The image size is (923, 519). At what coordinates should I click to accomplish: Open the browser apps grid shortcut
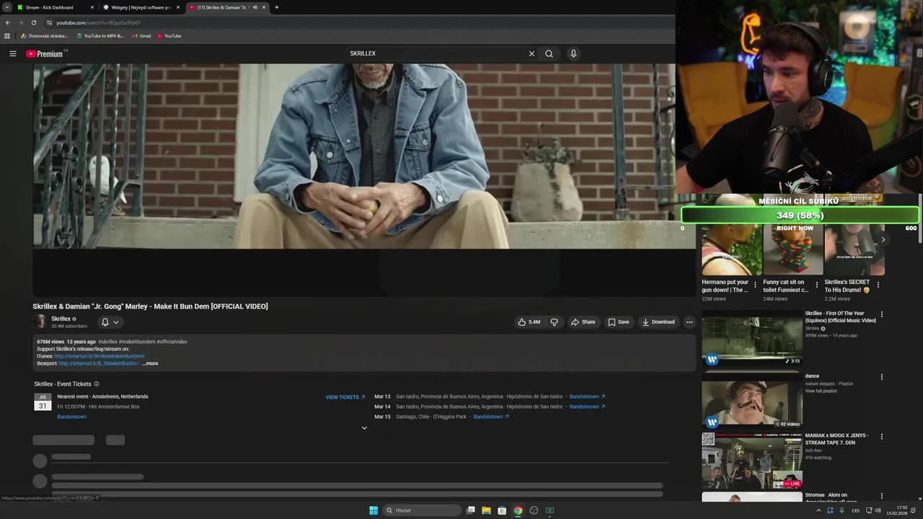point(7,36)
